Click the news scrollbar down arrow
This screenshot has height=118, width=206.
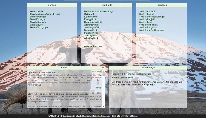[x=104, y=106]
